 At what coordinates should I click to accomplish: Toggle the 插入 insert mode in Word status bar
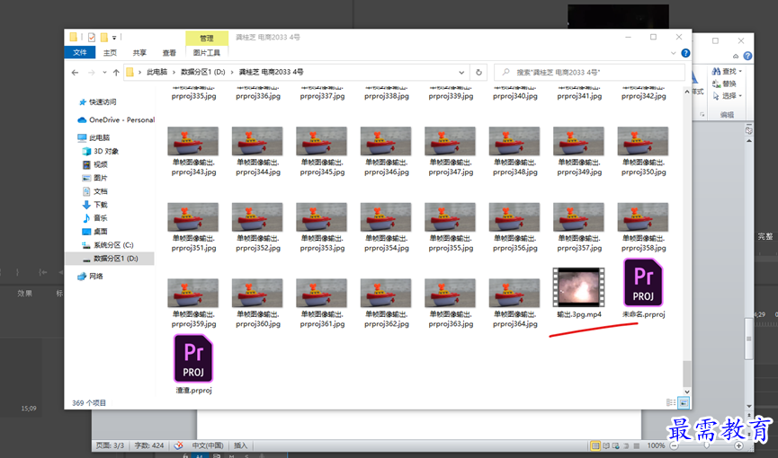click(241, 445)
